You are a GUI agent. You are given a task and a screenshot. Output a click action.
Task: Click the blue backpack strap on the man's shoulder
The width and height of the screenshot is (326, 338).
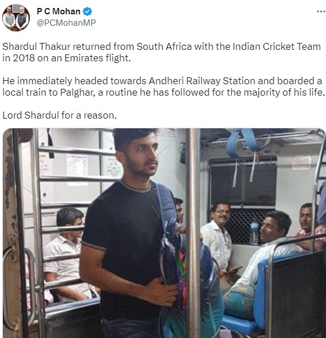click(166, 205)
